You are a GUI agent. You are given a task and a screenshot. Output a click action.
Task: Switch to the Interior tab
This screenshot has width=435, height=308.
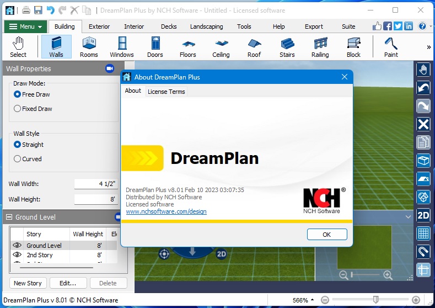point(134,26)
